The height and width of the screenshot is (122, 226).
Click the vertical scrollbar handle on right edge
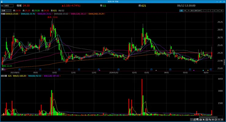[224, 62]
